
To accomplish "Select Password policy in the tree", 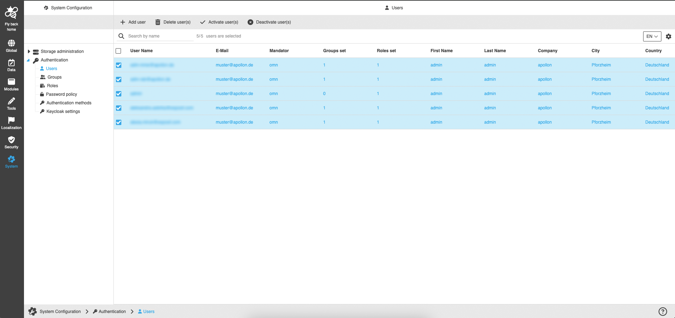I will tap(61, 94).
